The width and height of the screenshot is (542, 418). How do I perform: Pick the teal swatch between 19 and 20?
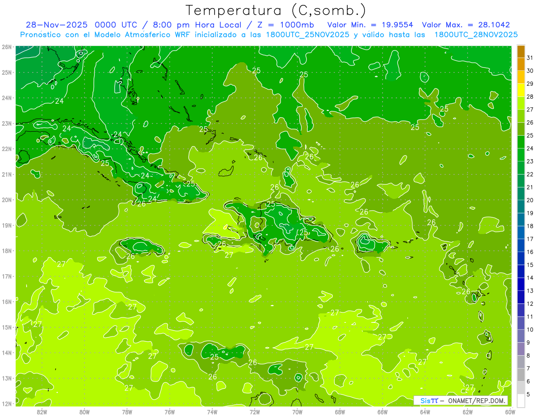tap(521, 207)
